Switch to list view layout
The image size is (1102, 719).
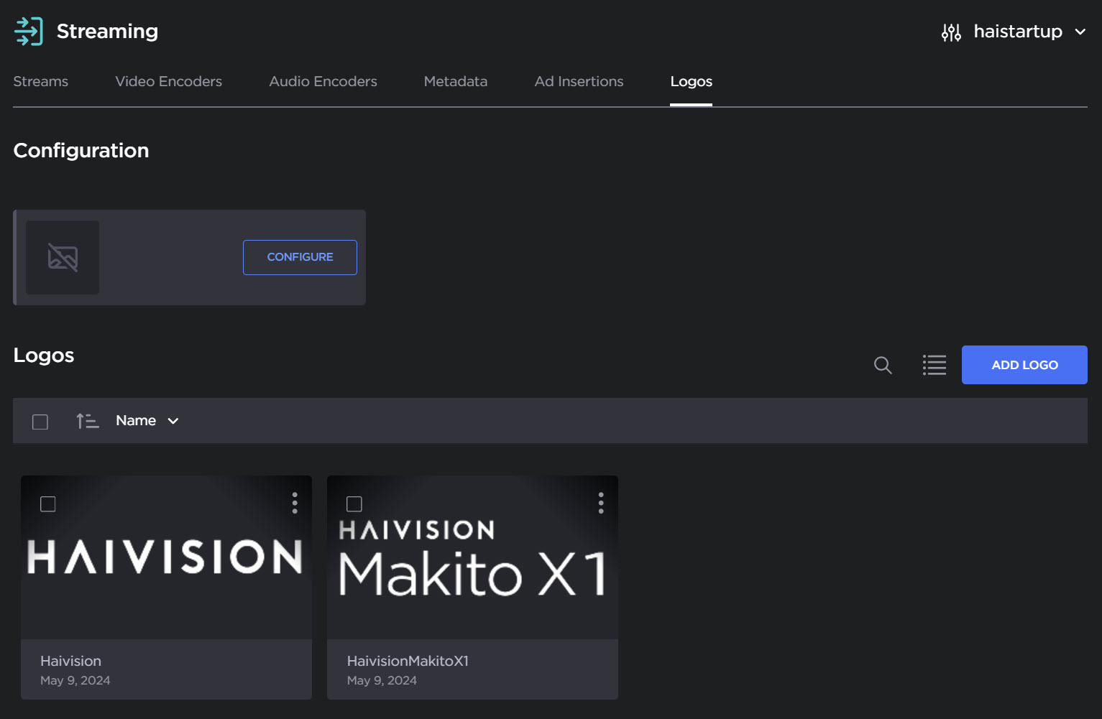[x=934, y=365]
